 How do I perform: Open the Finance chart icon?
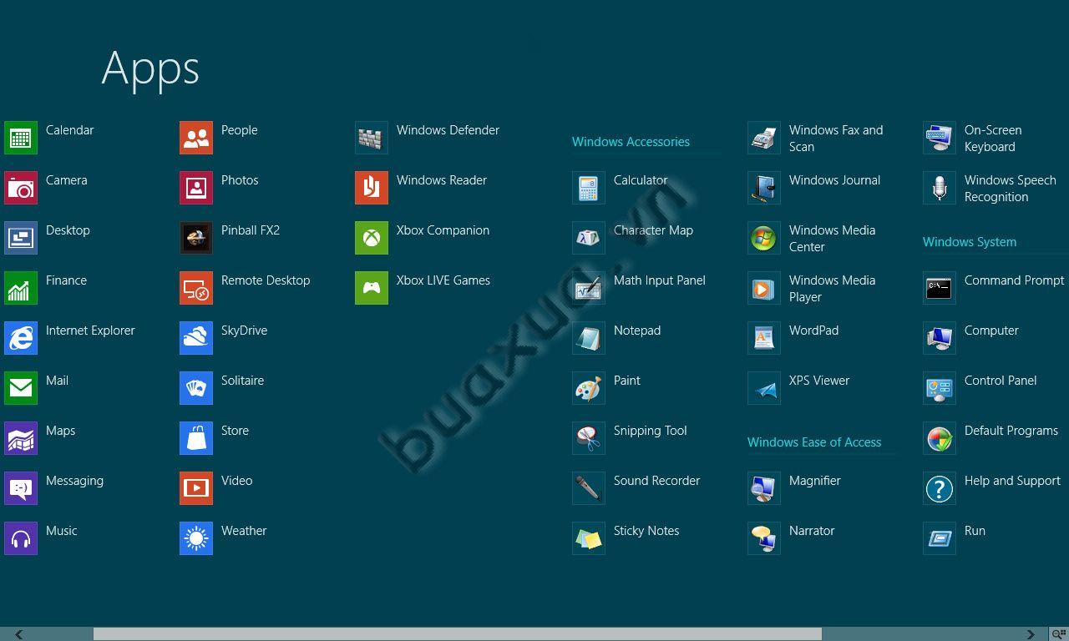(x=21, y=288)
